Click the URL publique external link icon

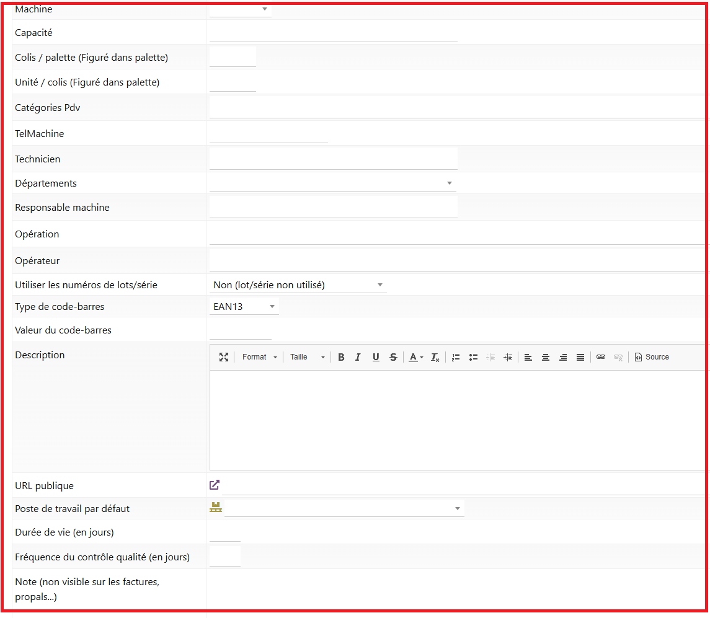point(215,485)
